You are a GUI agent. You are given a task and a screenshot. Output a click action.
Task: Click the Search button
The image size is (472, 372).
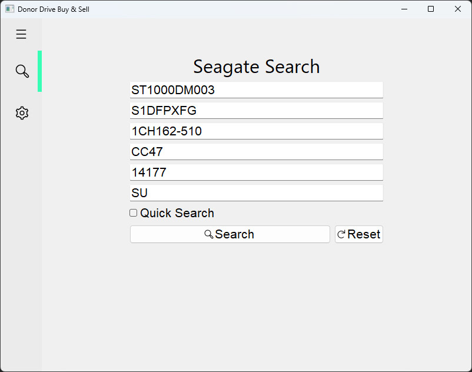[x=230, y=234]
